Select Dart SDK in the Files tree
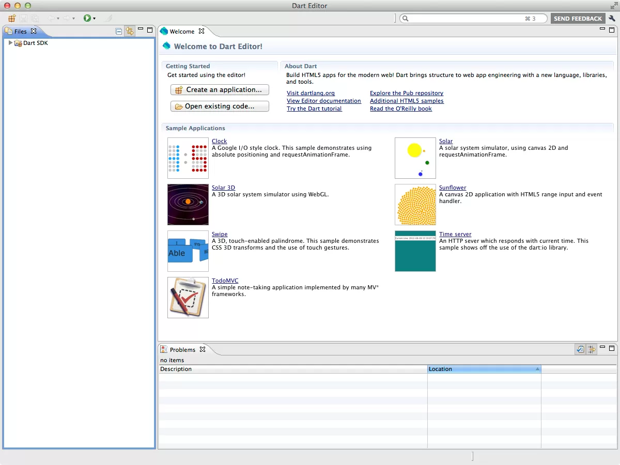620x465 pixels. coord(36,43)
